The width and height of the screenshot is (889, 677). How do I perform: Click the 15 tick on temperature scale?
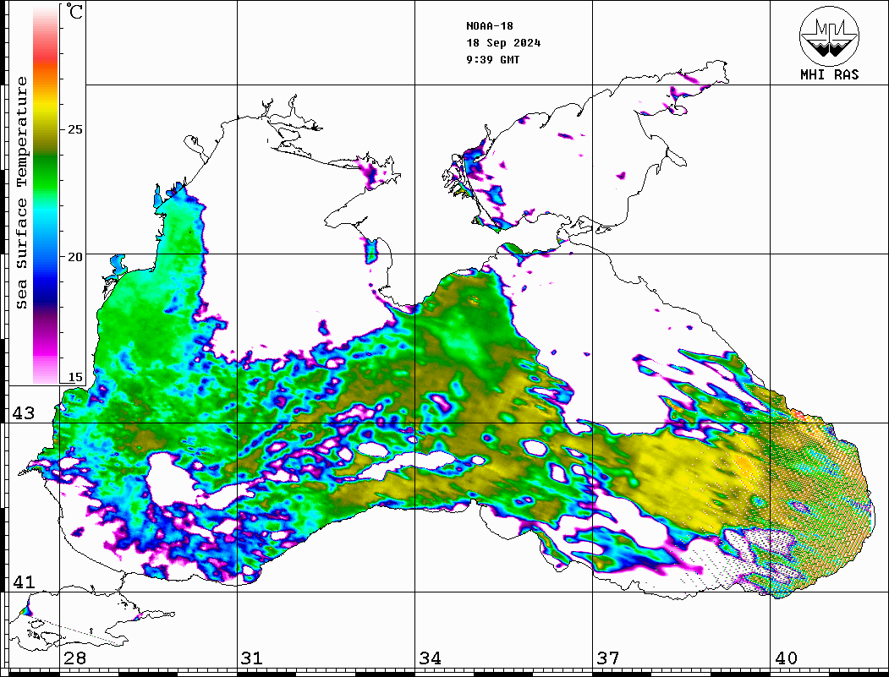coord(74,377)
